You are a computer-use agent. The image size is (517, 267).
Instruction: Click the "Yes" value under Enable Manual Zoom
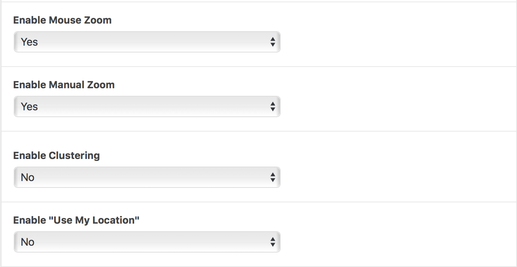click(x=29, y=106)
